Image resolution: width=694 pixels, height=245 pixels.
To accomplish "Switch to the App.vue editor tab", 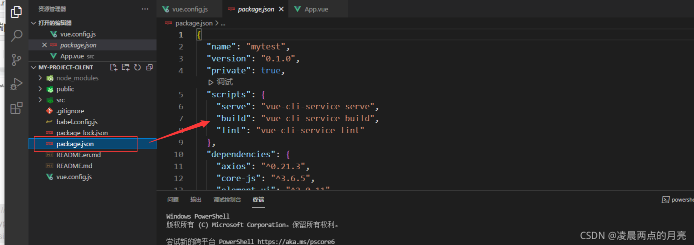I will click(313, 9).
